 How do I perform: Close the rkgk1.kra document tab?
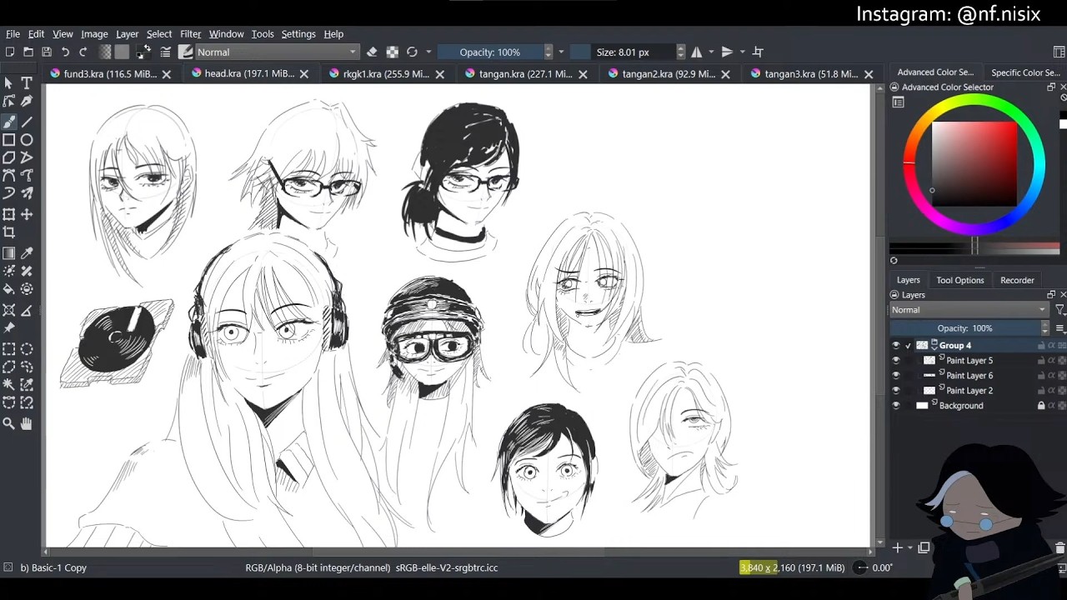pyautogui.click(x=440, y=74)
